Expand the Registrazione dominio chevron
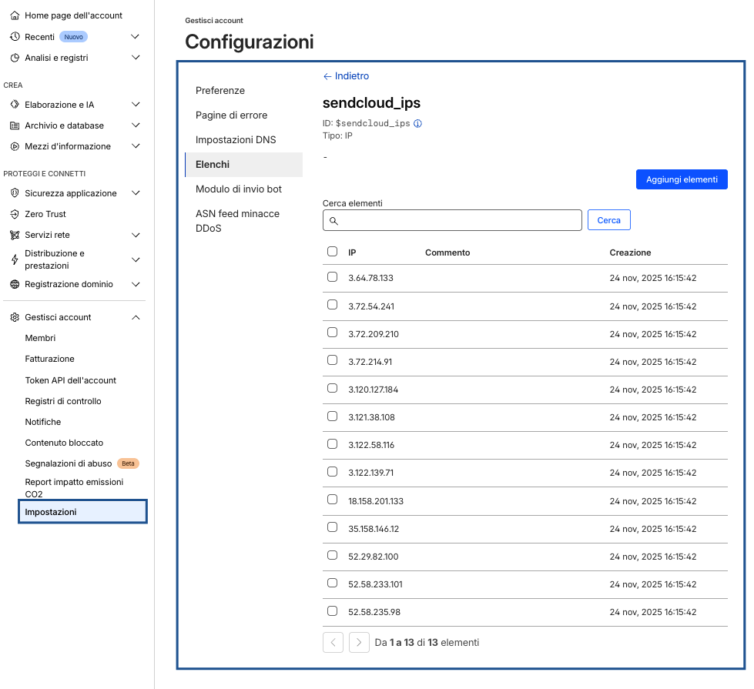The height and width of the screenshot is (689, 754). click(x=136, y=284)
